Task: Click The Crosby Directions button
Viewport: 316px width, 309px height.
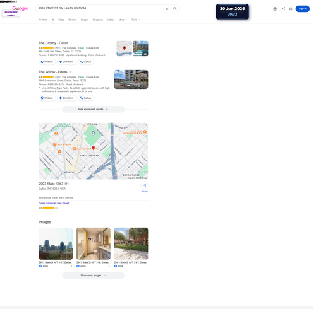Action: click(x=66, y=62)
